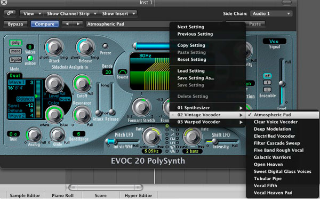
Task: Click the Paste button
Action: tap(255, 24)
